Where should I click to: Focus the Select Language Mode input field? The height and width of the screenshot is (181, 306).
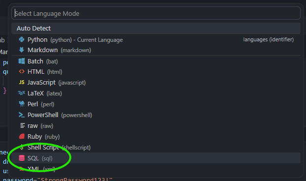click(156, 13)
